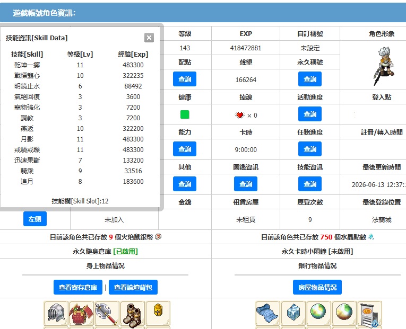Click the 技能[Skill] column header
Image resolution: width=406 pixels, height=329 pixels.
tap(27, 54)
